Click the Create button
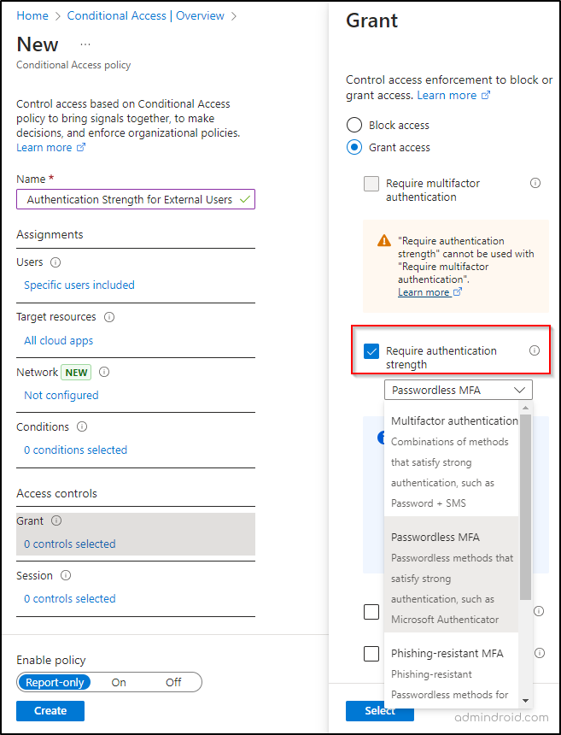This screenshot has width=561, height=735. (50, 710)
